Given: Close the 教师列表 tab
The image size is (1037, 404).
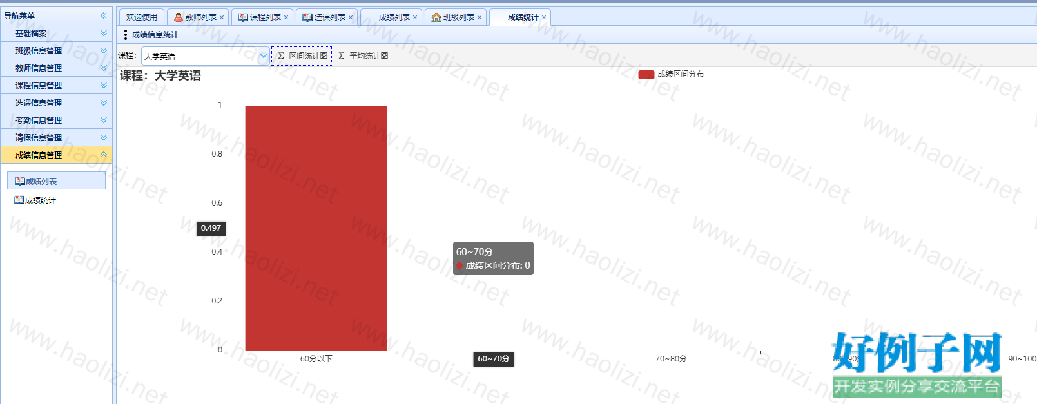Looking at the screenshot, I should point(222,17).
